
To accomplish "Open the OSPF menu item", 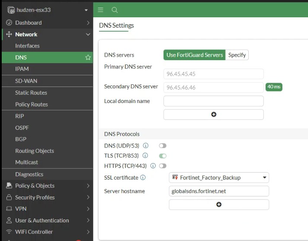I will [47, 128].
